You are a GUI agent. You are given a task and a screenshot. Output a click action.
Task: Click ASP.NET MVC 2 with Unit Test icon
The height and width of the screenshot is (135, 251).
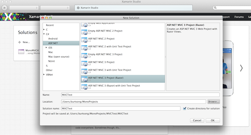(x=84, y=48)
